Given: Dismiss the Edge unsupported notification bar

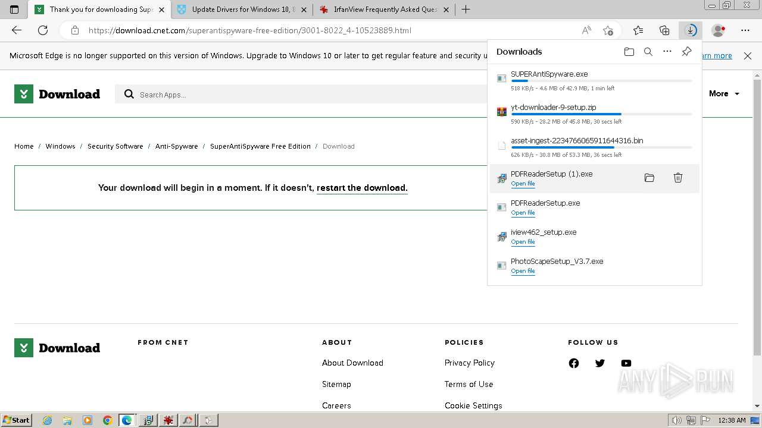Looking at the screenshot, I should pyautogui.click(x=748, y=56).
